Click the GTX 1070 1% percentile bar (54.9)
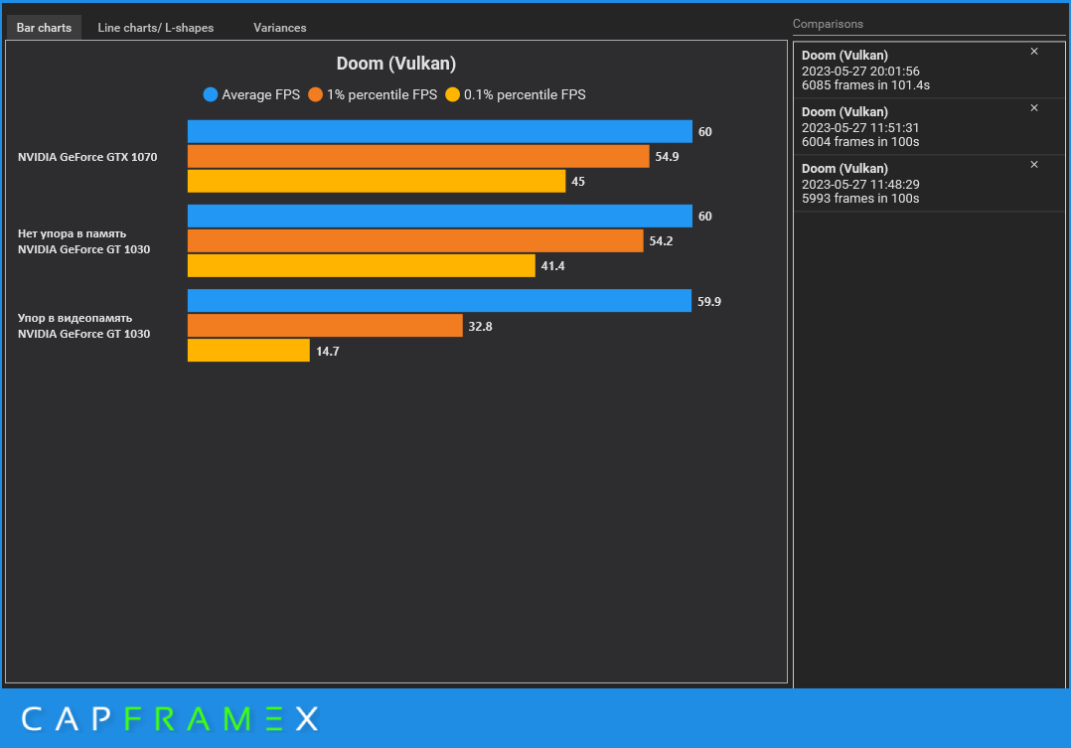This screenshot has width=1071, height=748. [418, 156]
